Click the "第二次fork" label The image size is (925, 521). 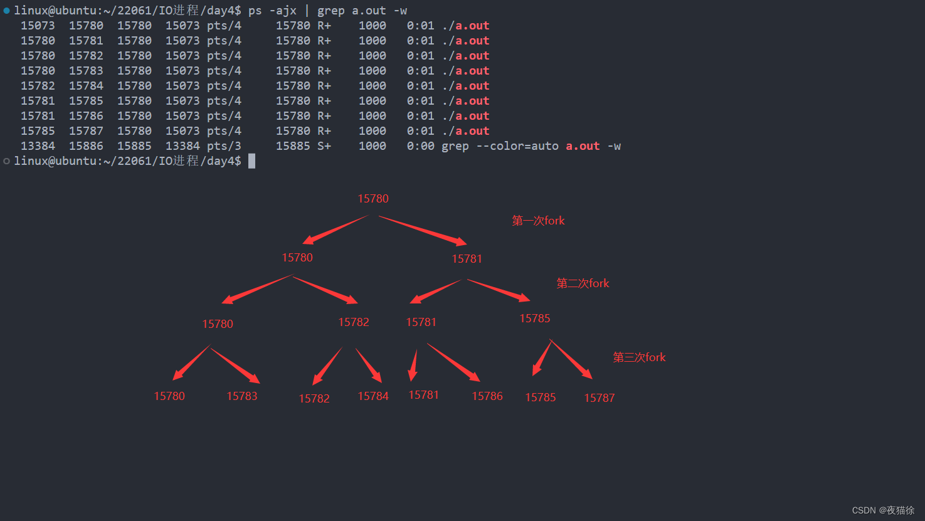[x=583, y=283]
